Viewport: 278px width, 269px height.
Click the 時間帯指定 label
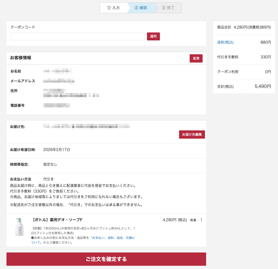19,164
